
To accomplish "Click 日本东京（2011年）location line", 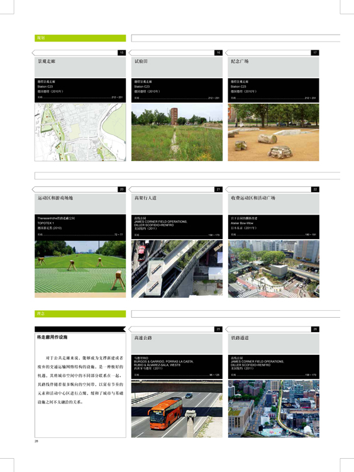I will (243, 228).
